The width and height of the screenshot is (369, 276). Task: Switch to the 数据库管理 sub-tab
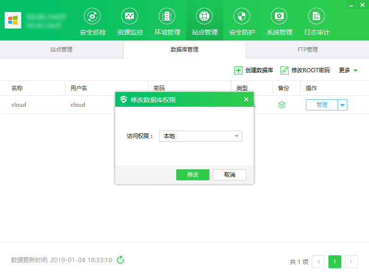click(x=184, y=50)
